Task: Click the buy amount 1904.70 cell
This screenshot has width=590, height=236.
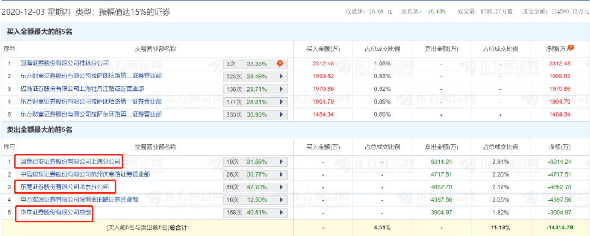Action: coord(322,101)
